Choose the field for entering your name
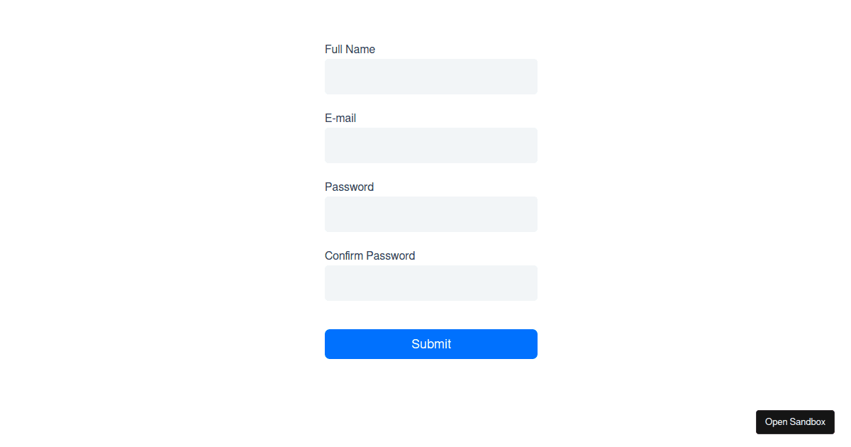This screenshot has width=851, height=447. point(430,77)
